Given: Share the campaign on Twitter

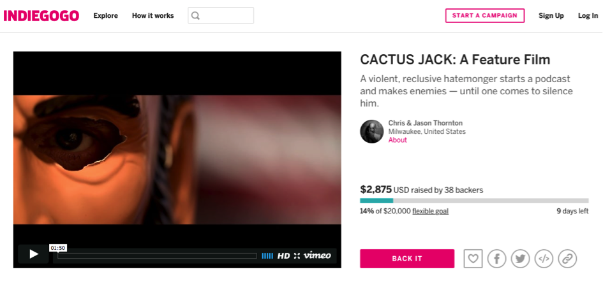Looking at the screenshot, I should [520, 259].
